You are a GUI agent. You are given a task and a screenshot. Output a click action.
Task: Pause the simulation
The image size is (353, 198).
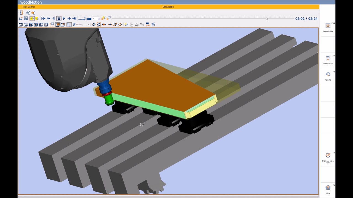(59, 18)
